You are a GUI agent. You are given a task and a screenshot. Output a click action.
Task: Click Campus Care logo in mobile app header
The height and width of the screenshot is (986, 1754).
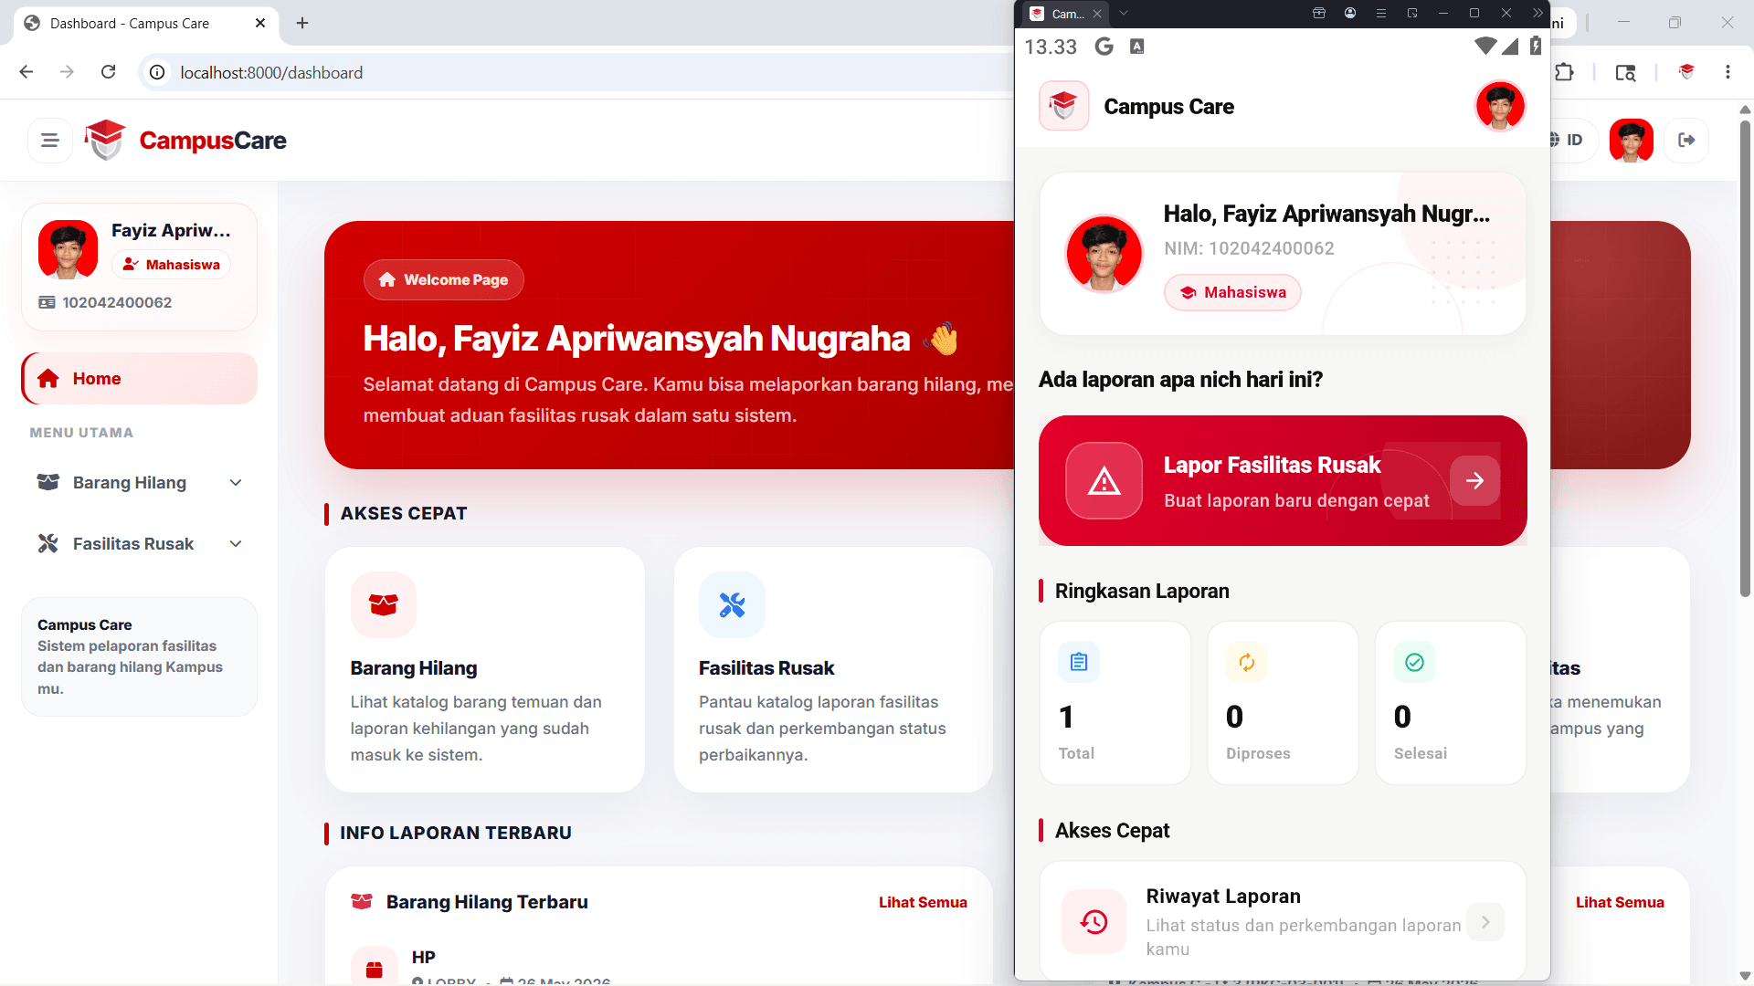tap(1064, 106)
